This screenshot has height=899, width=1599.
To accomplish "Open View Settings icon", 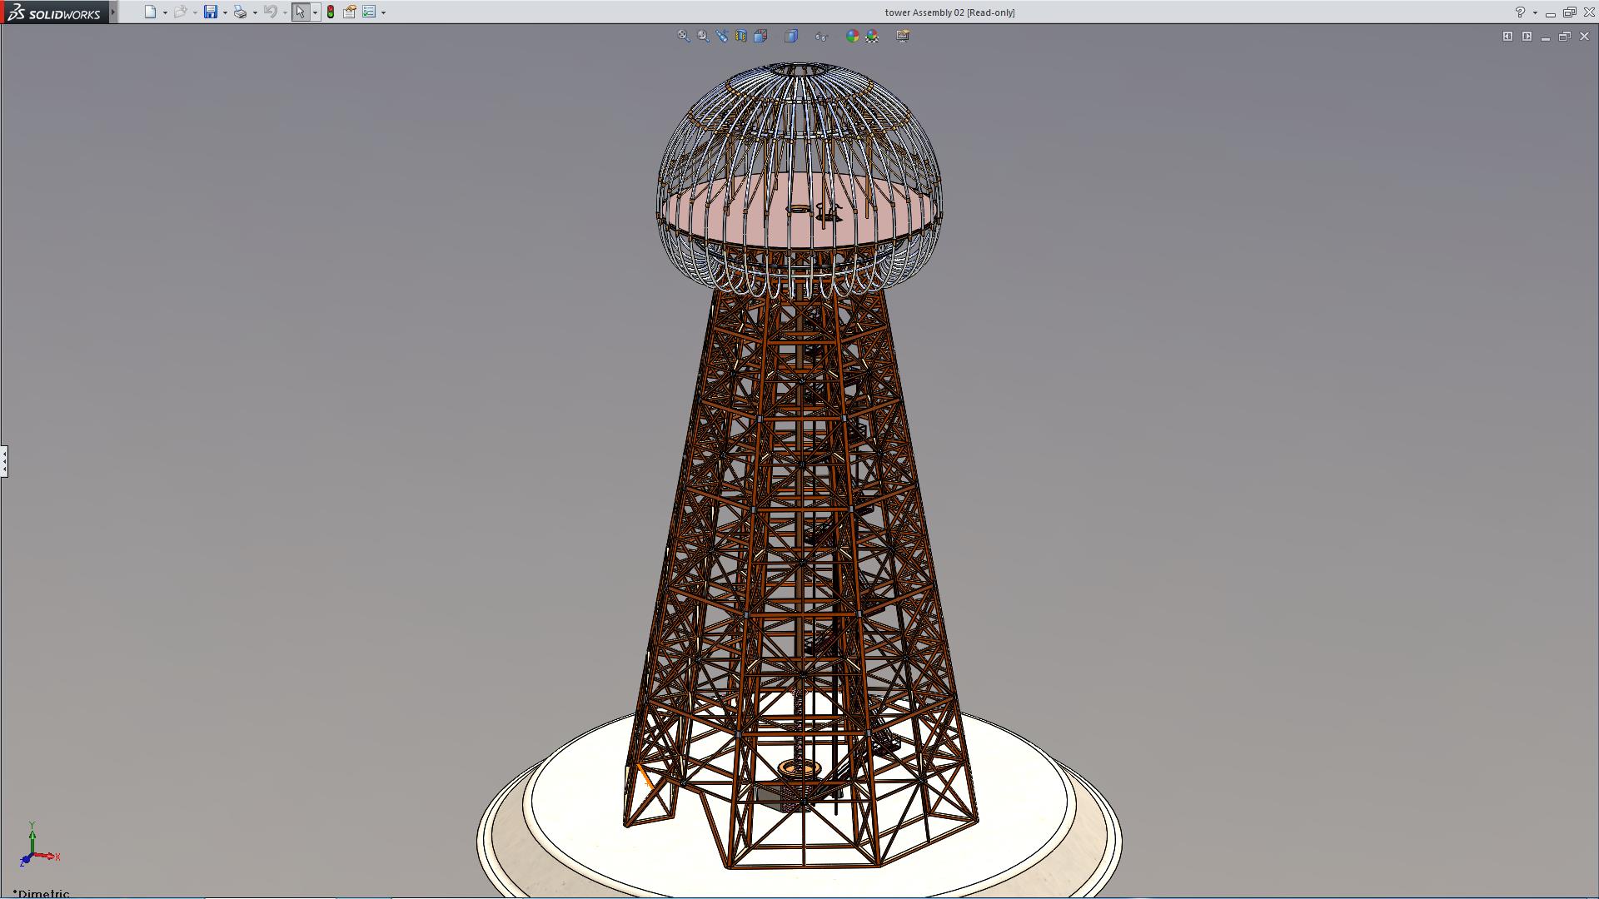I will click(x=903, y=36).
